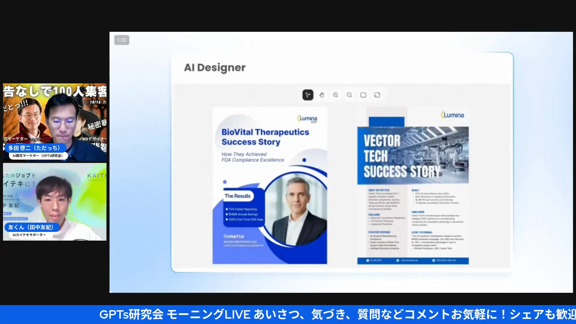The width and height of the screenshot is (576, 324).
Task: Click the zoom-out magnifier icon
Action: click(349, 95)
